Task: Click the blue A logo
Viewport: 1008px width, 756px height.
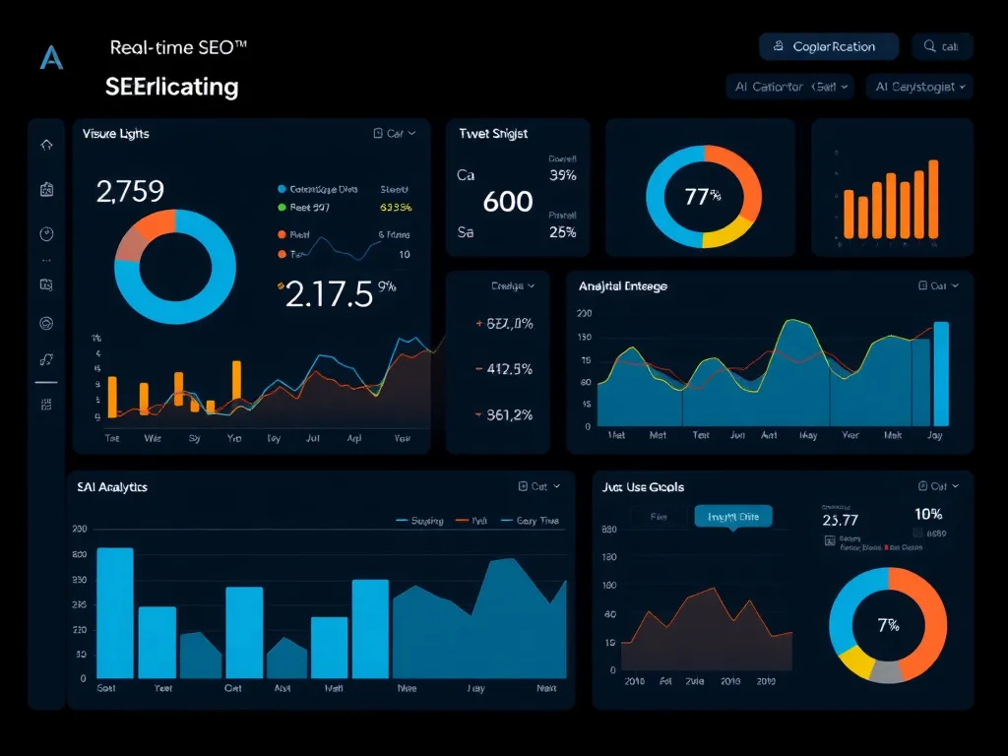Action: click(x=51, y=58)
